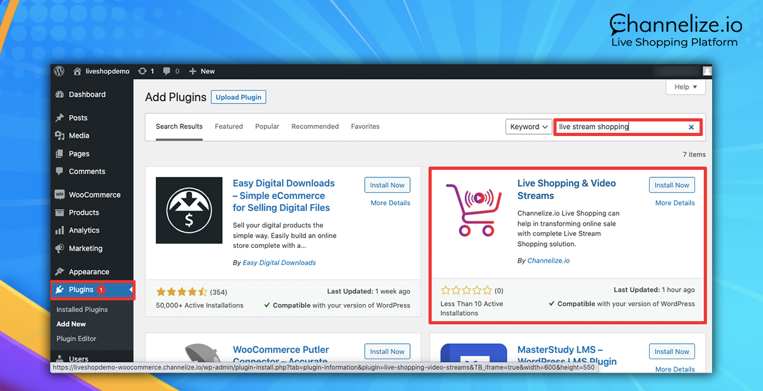763x391 pixels.
Task: Click the Appearance paintbrush icon
Action: [x=60, y=271]
